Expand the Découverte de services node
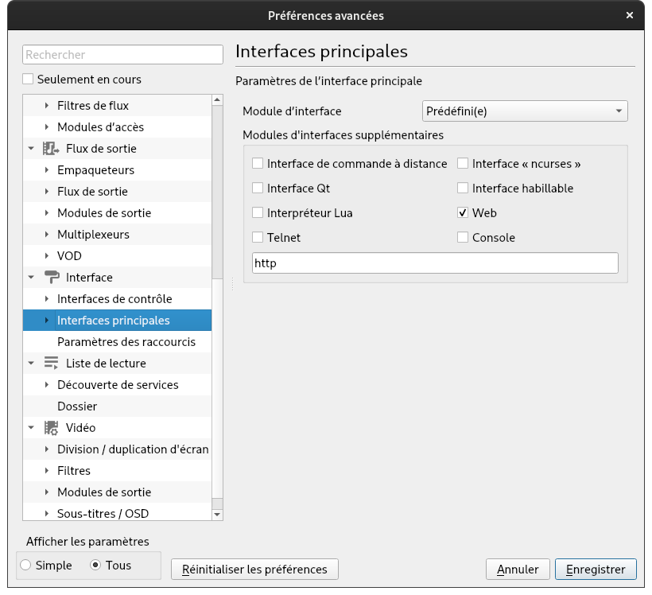The width and height of the screenshot is (652, 595). (x=47, y=385)
